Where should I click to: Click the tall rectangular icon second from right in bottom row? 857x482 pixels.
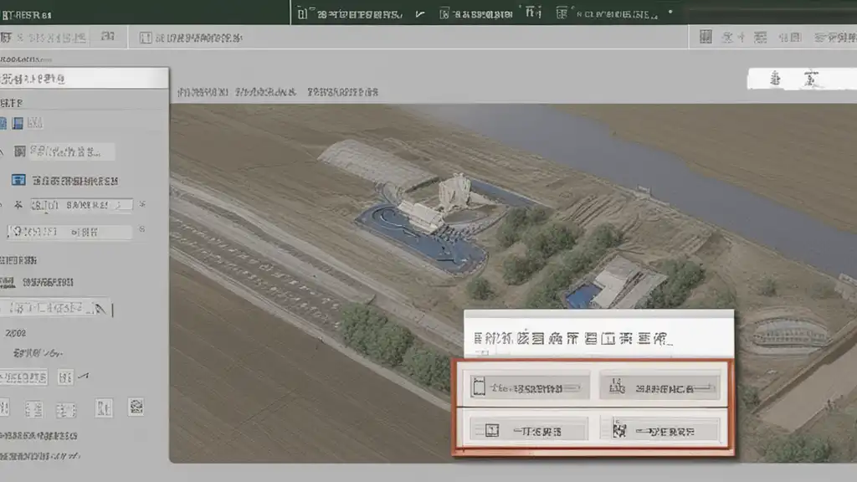click(104, 408)
